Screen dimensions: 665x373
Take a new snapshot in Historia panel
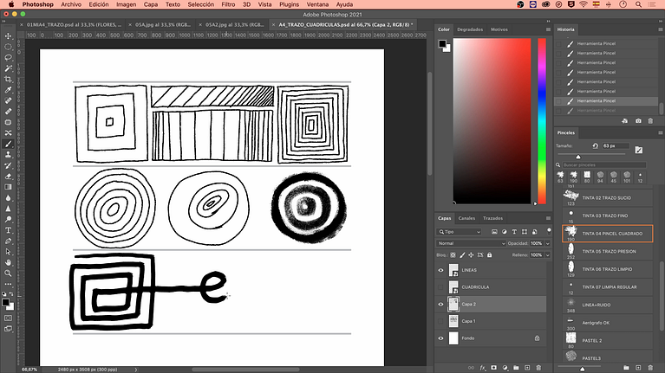point(638,121)
